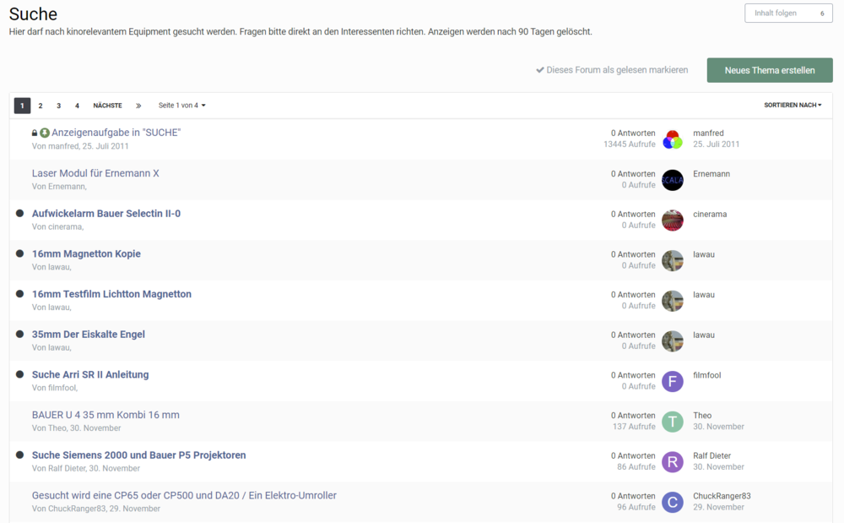This screenshot has height=523, width=844.
Task: Open Theo's green T avatar
Action: [672, 422]
